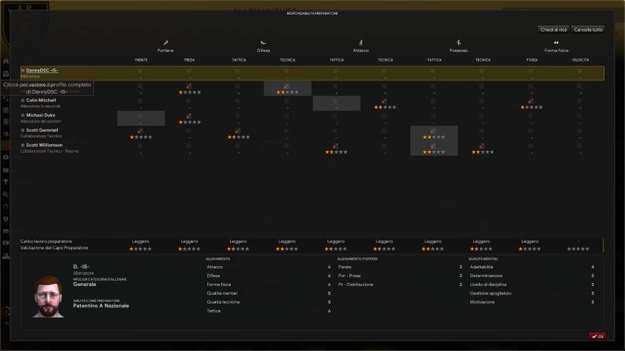Click the info icon beside Michael Duke

tap(23, 115)
